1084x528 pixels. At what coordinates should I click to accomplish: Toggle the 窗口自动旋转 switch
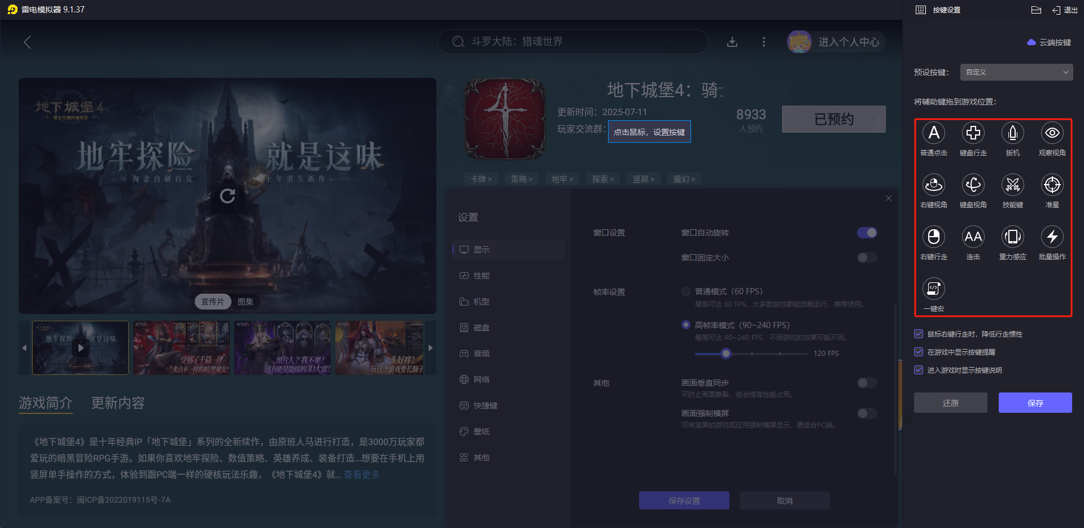point(867,233)
